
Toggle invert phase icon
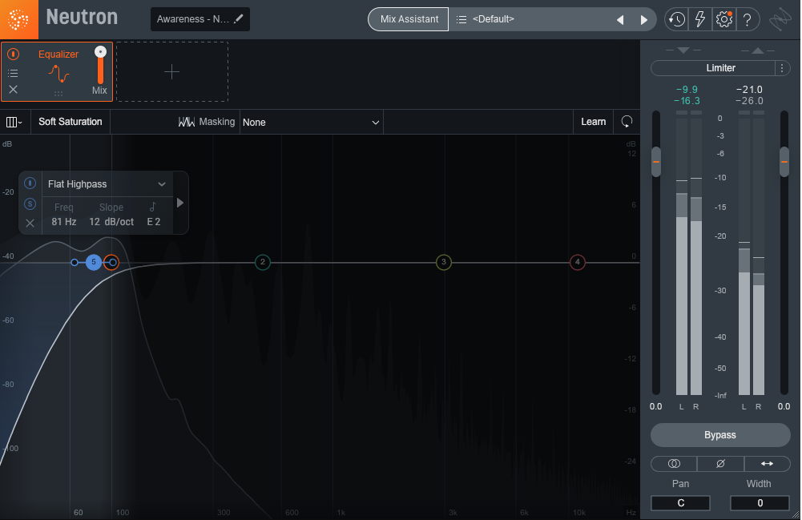[720, 464]
